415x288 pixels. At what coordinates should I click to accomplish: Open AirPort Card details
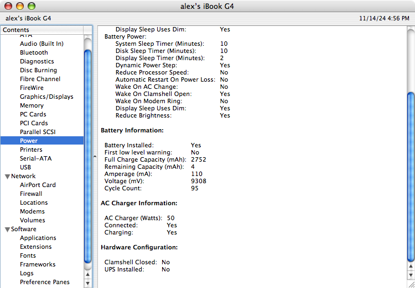pos(38,185)
